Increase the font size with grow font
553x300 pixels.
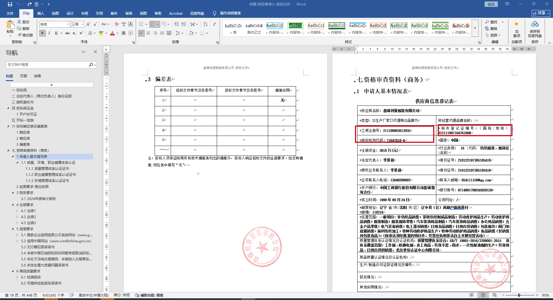click(89, 24)
